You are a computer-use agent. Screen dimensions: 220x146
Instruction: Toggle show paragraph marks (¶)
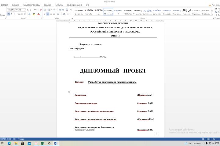coord(71,10)
